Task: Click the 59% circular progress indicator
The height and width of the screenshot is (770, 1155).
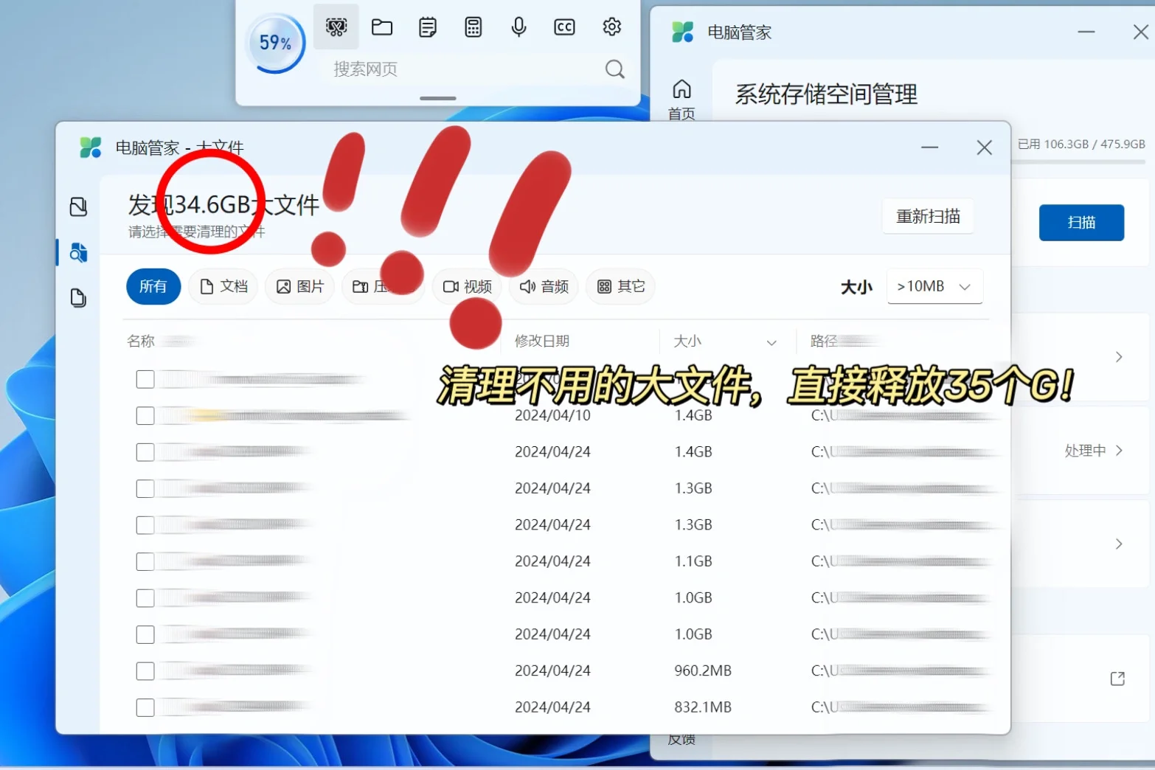Action: 274,43
